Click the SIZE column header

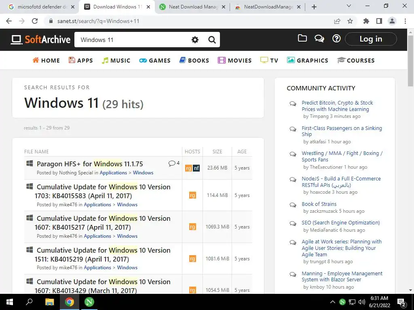217,152
